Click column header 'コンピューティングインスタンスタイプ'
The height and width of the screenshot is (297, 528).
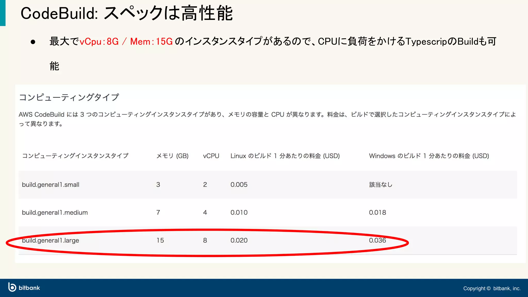75,156
